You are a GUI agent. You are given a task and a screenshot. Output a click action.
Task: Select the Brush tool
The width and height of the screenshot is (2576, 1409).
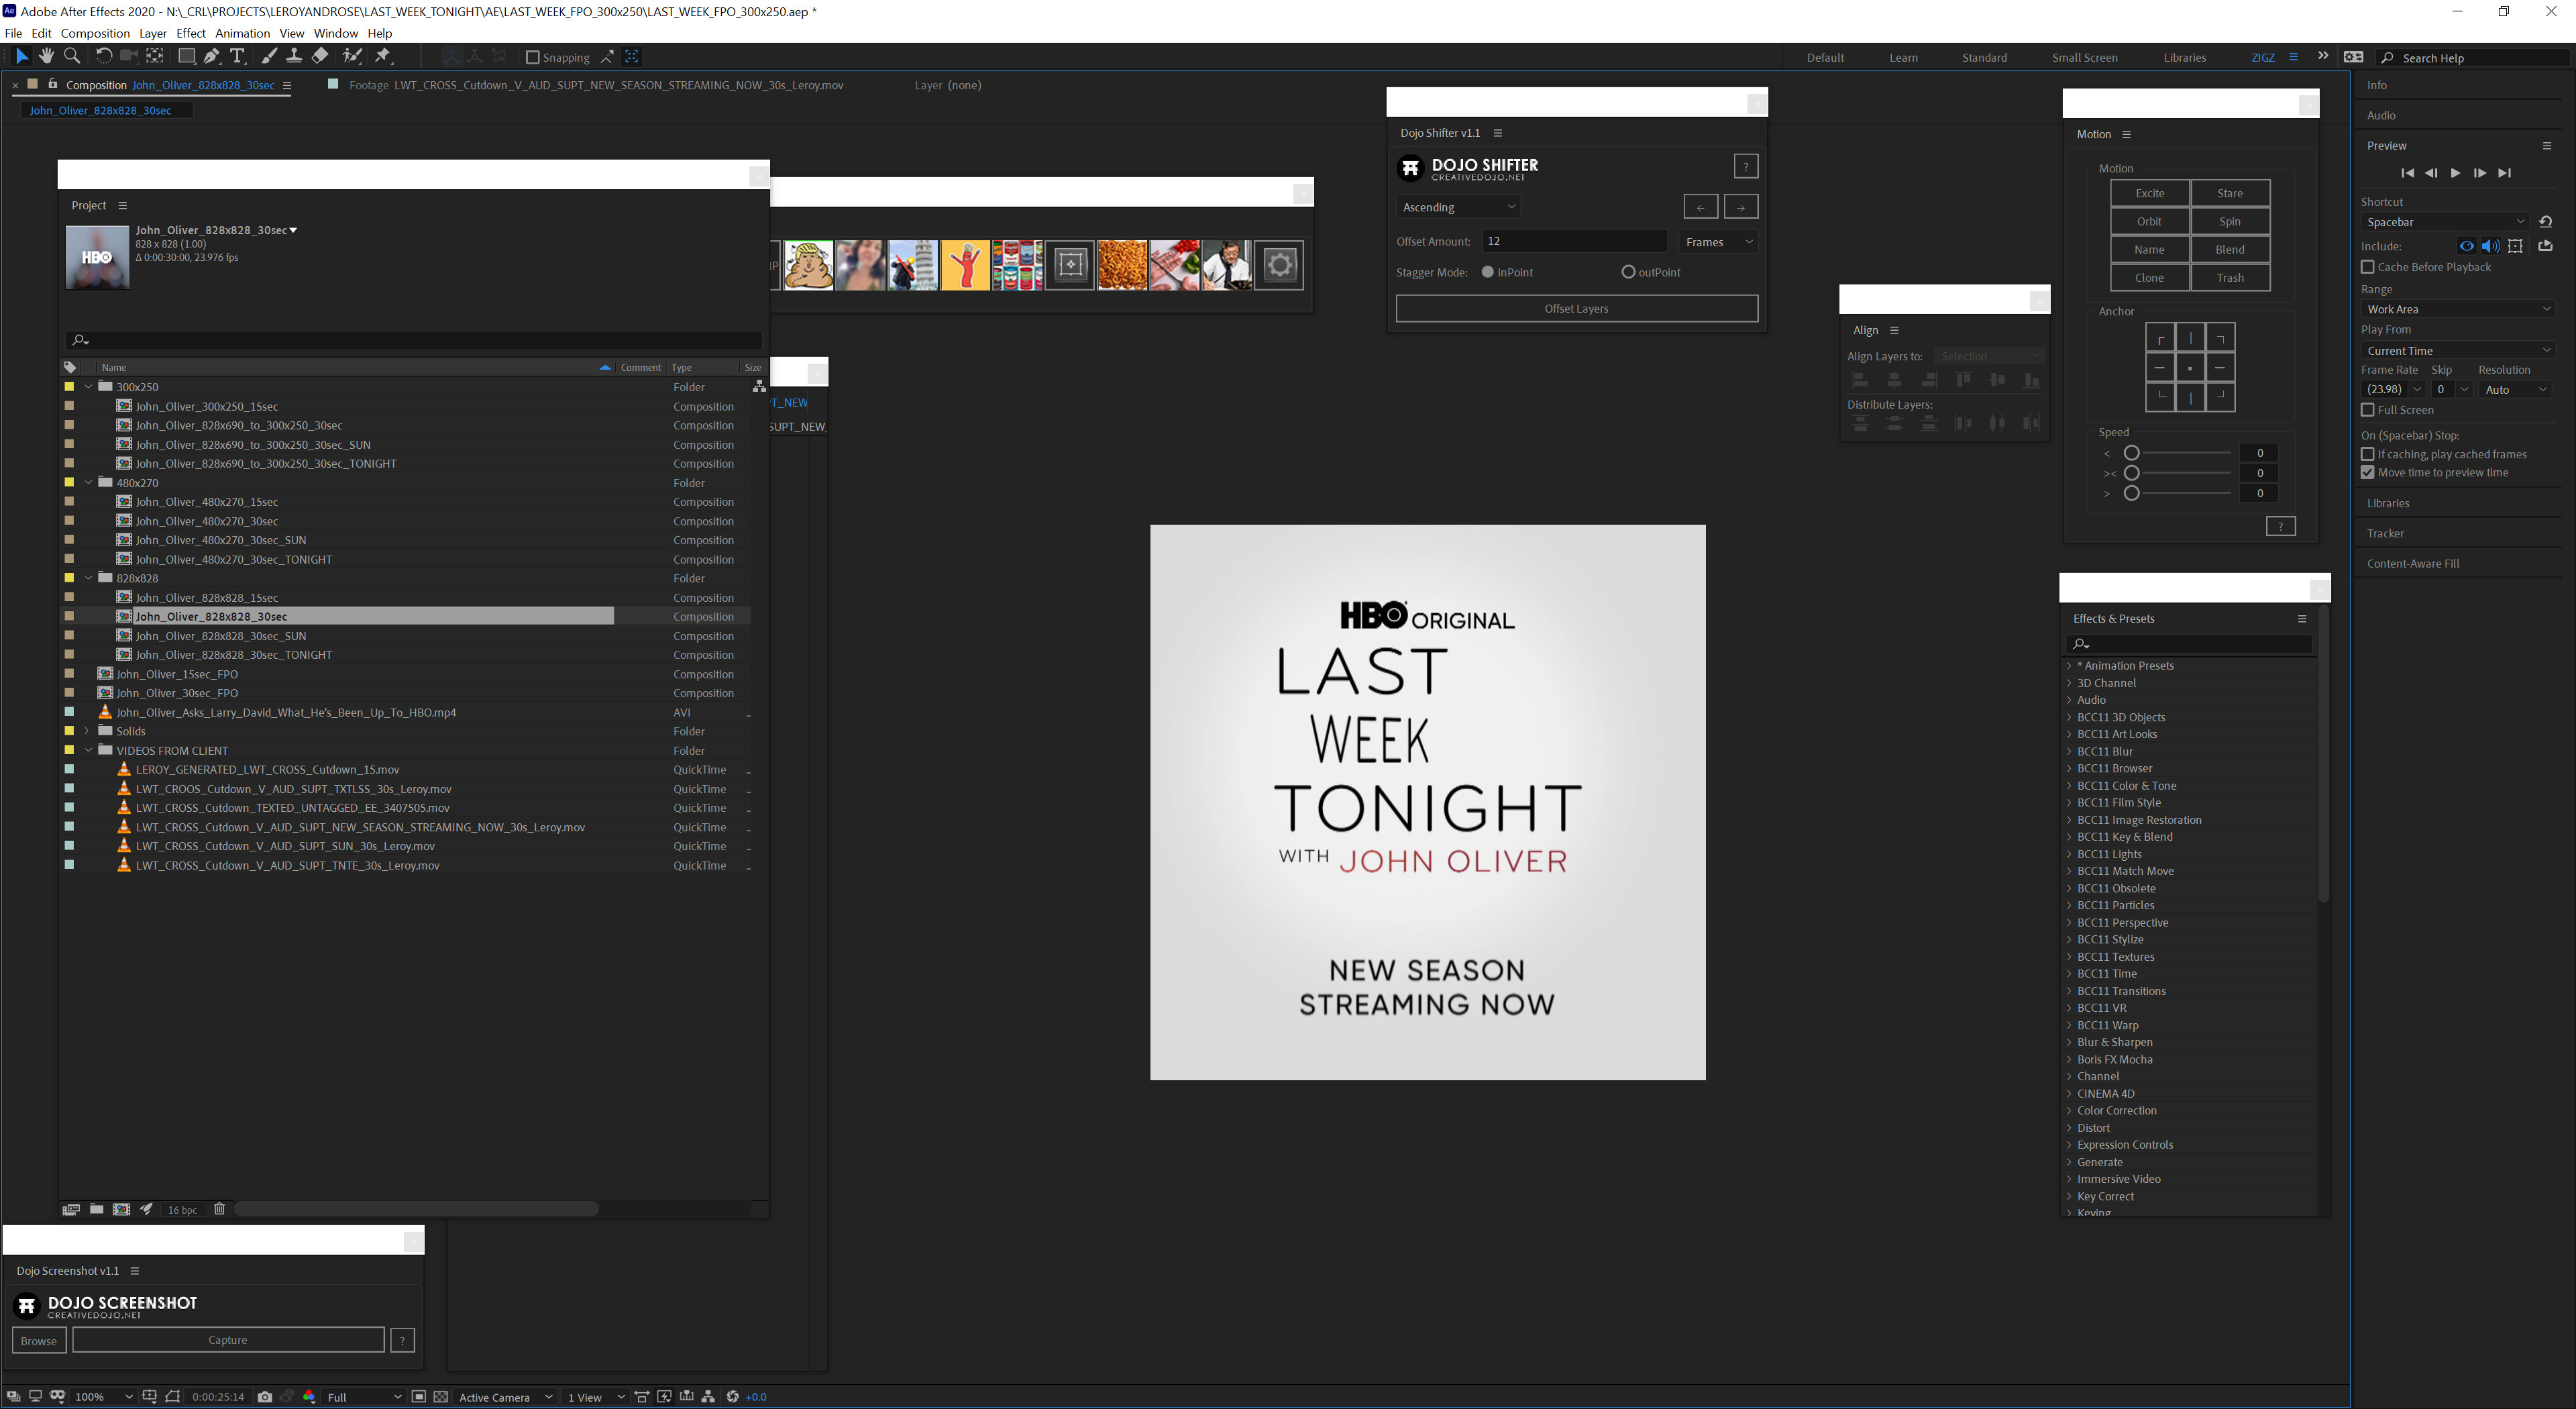coord(270,57)
